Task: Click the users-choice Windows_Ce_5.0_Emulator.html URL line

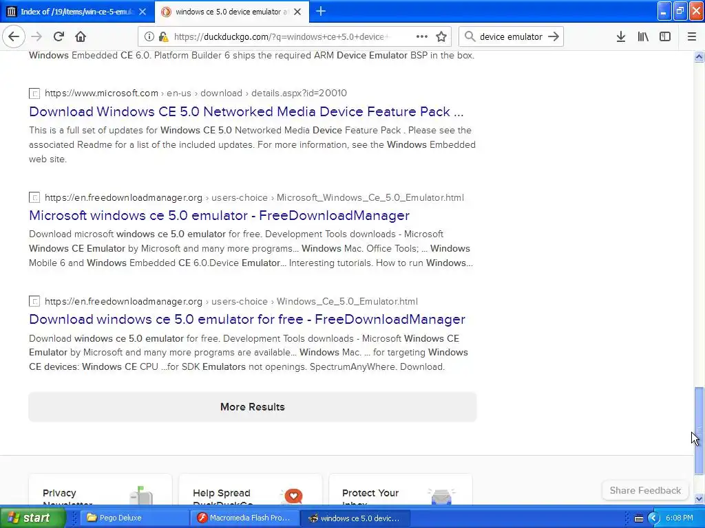Action: click(x=231, y=301)
